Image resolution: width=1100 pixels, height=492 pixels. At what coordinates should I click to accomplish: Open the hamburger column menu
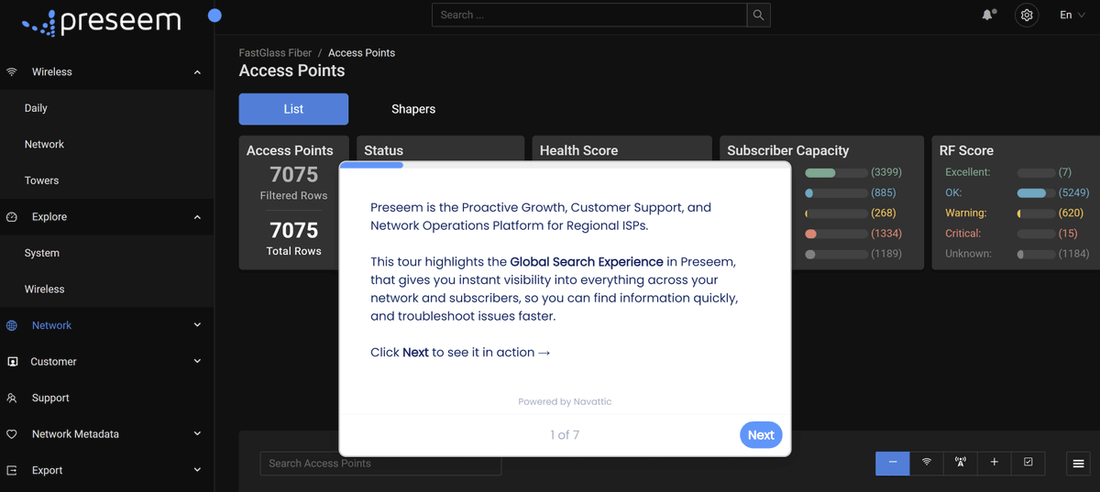(1078, 464)
